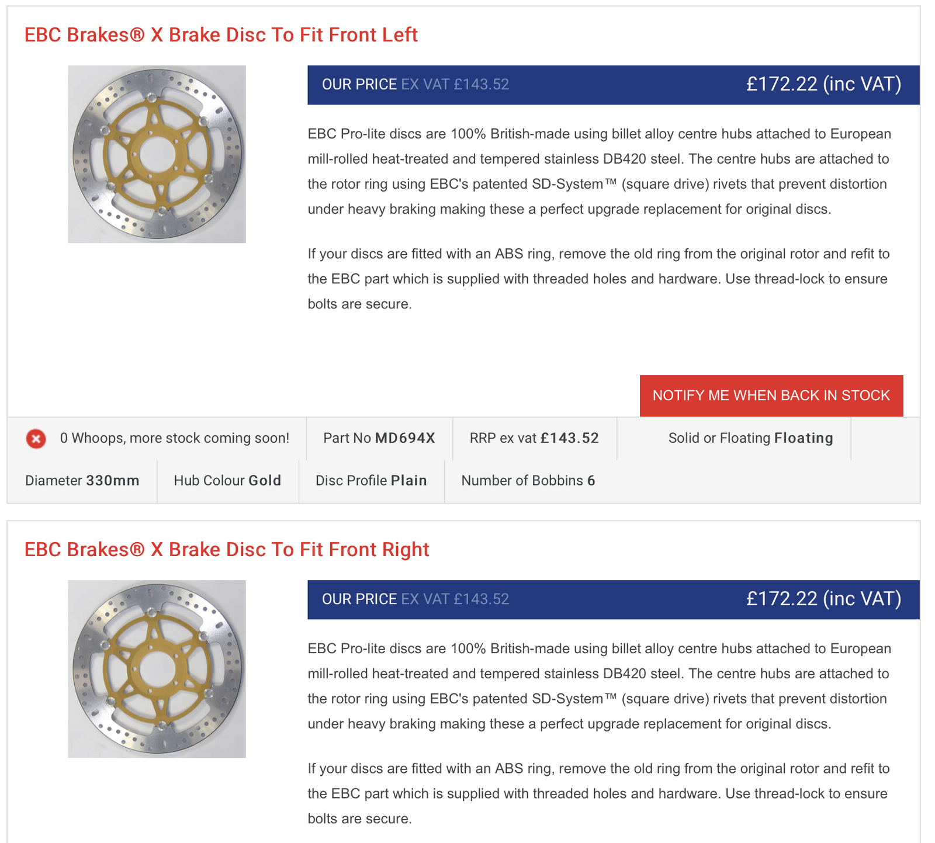Viewport: 935px width, 843px height.
Task: Click the Diameter 330mm spec cell
Action: (82, 481)
